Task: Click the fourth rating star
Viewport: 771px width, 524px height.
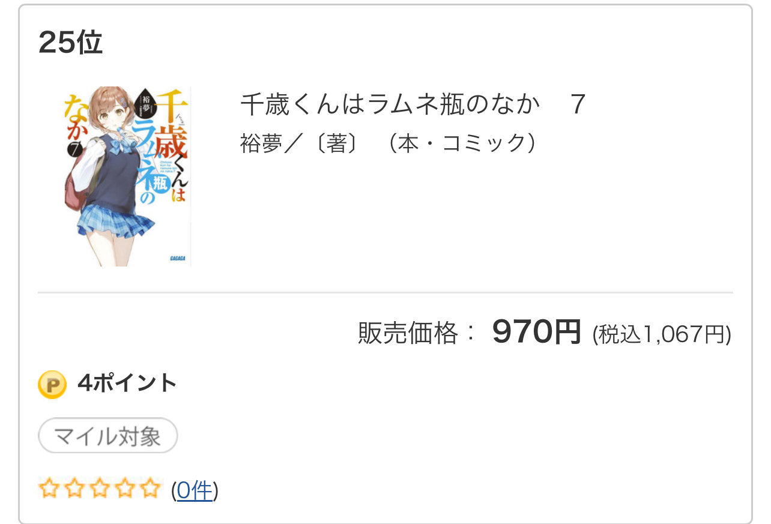Action: coord(125,489)
